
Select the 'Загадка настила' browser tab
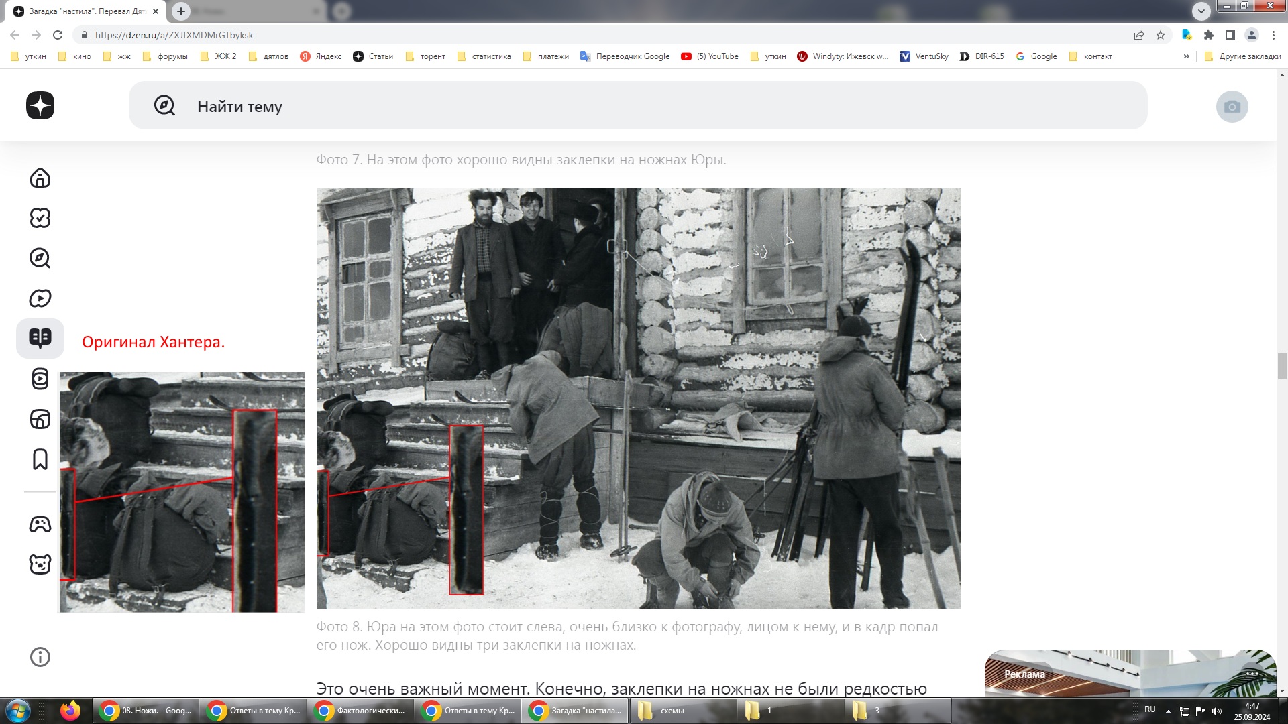(x=87, y=11)
